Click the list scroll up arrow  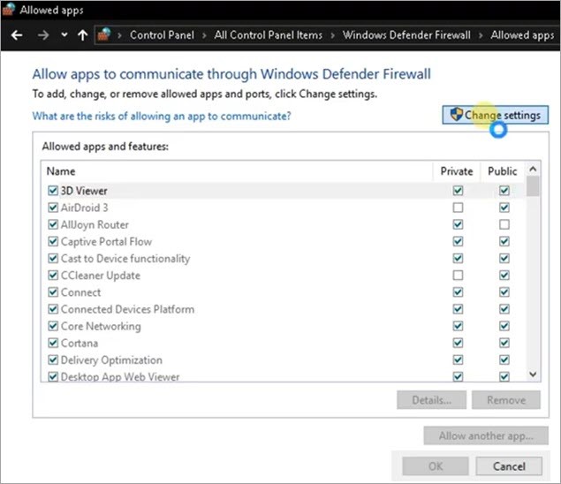[x=533, y=169]
